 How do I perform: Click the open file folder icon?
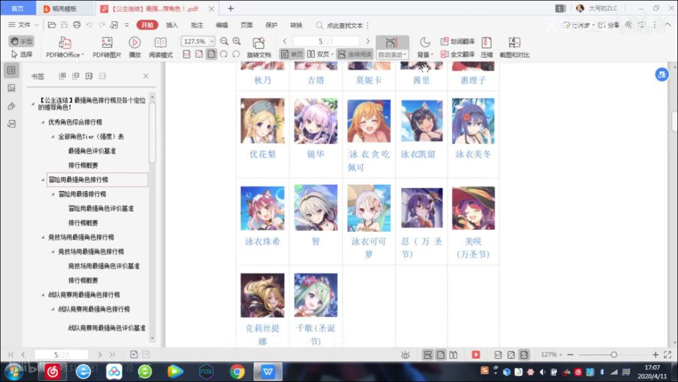point(52,25)
